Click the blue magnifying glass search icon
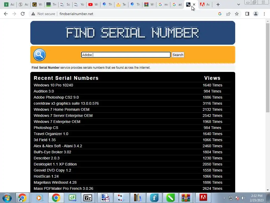The width and height of the screenshot is (270, 203). point(40,55)
